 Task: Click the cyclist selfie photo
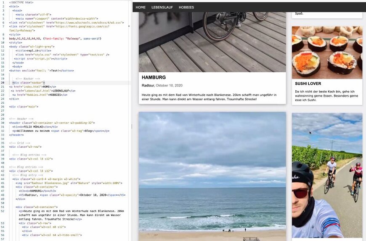327,176
